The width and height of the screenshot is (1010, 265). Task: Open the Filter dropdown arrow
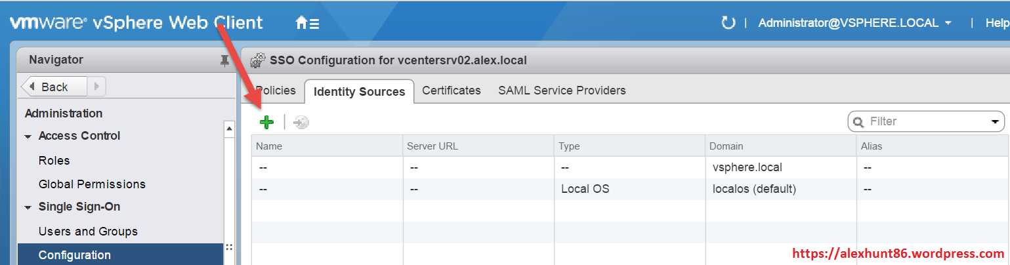(994, 122)
